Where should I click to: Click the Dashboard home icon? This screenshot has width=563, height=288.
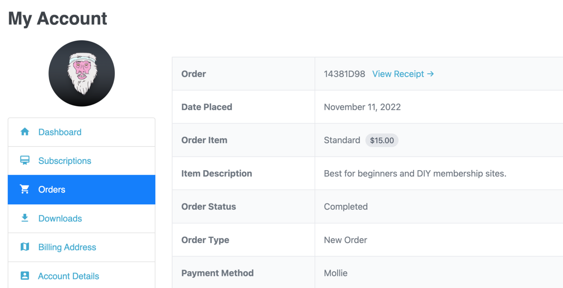[x=25, y=132]
